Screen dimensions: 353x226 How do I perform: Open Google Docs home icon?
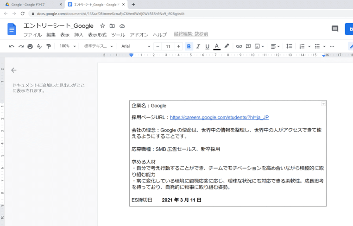click(x=12, y=29)
